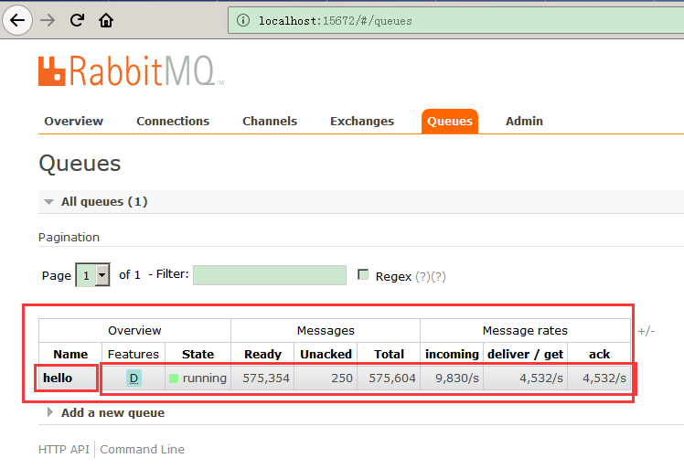The image size is (684, 469).
Task: Select the Queues tab
Action: [x=450, y=122]
